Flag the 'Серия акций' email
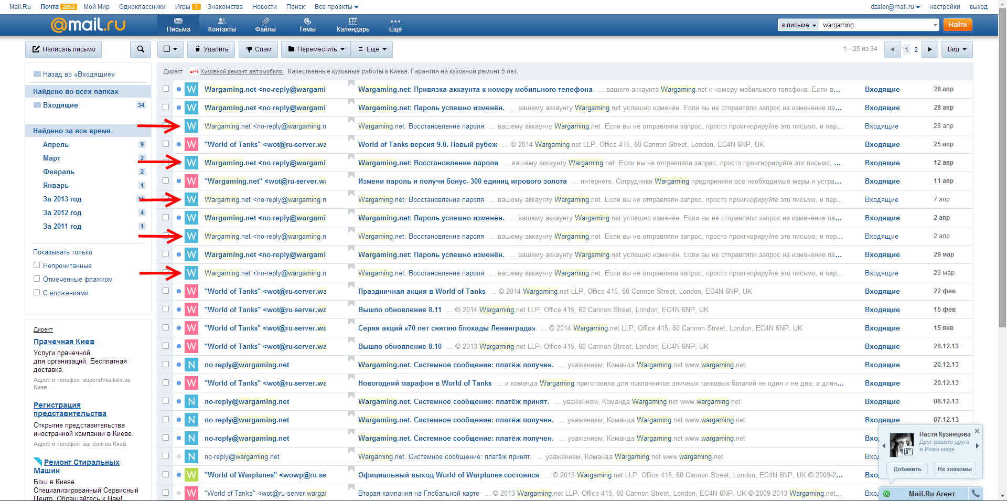Screen dimensions: 1007x501 click(x=351, y=323)
